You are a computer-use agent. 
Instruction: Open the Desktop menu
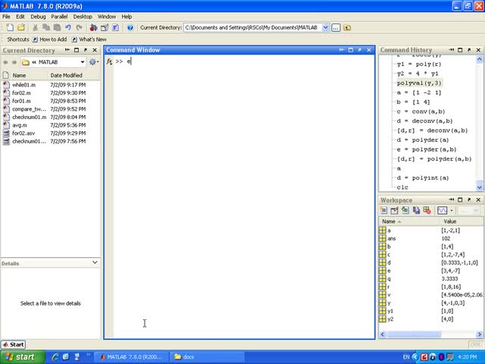(83, 17)
